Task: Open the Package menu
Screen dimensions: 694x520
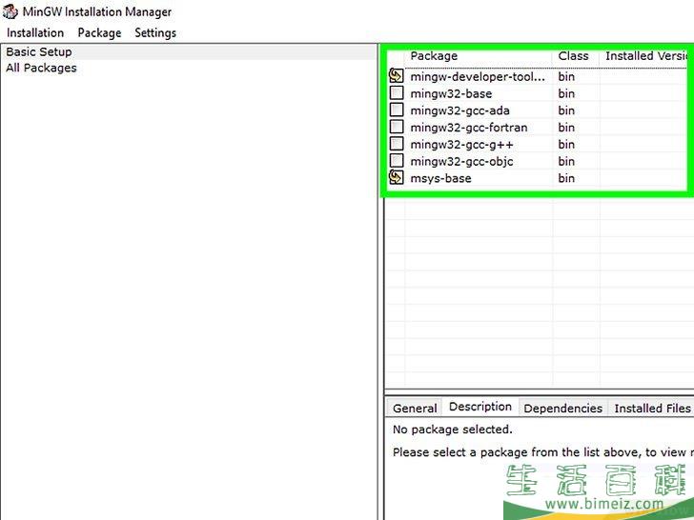Action: click(99, 33)
